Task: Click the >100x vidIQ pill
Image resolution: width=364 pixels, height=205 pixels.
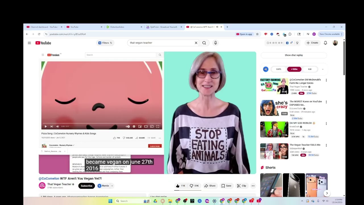Action: (x=294, y=69)
